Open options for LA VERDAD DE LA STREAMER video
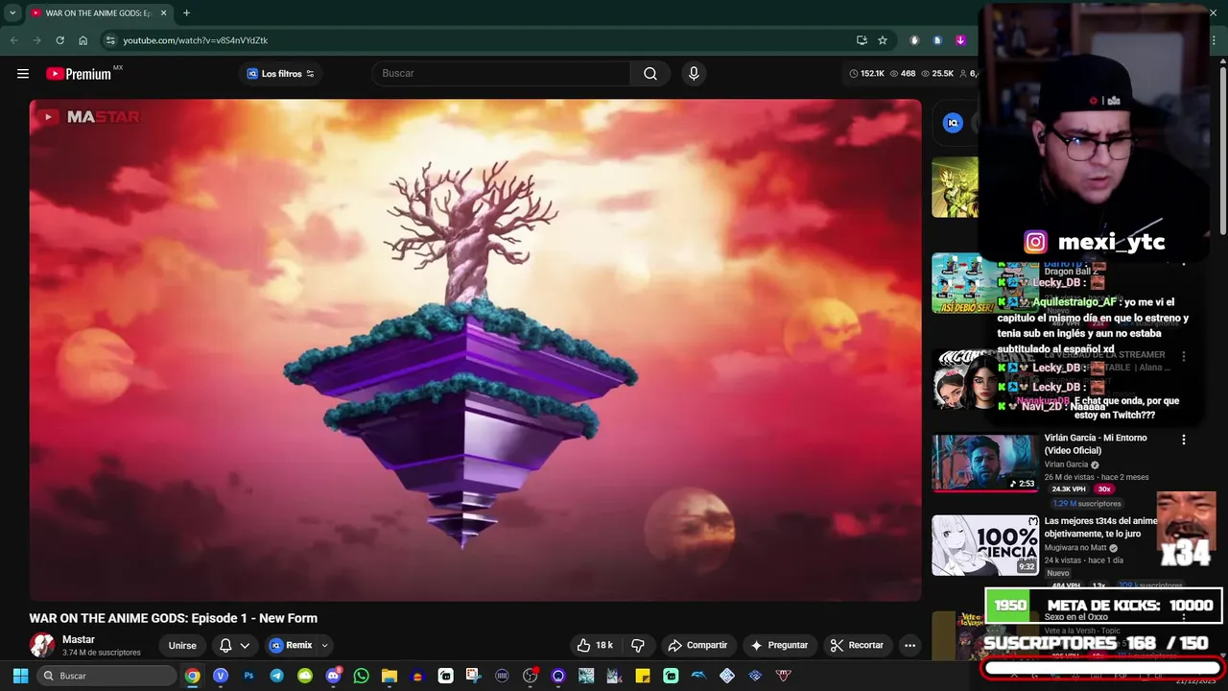This screenshot has height=691, width=1228. tap(1183, 356)
